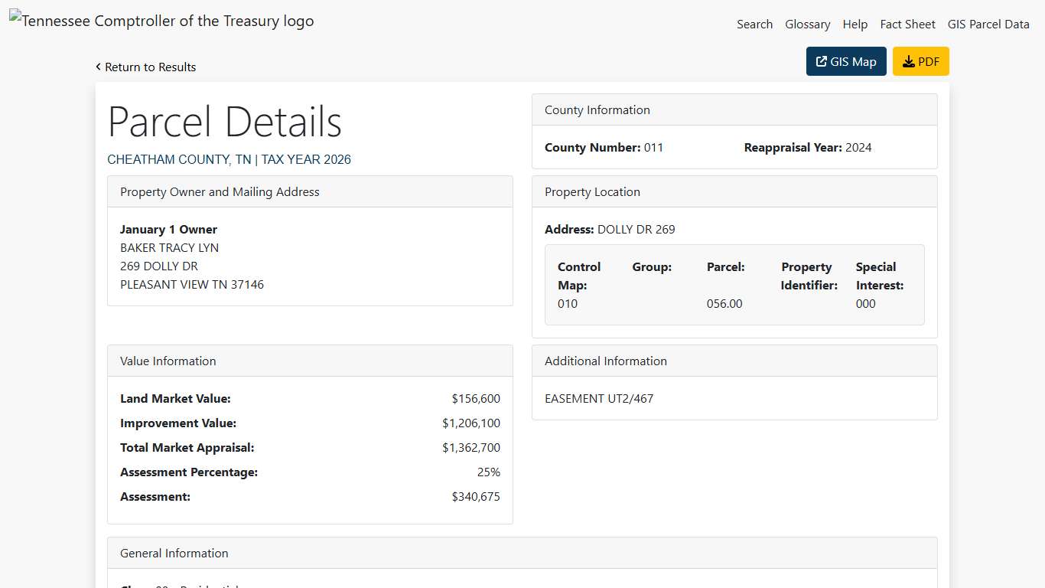
Task: Open the Glossary page
Action: pos(807,24)
